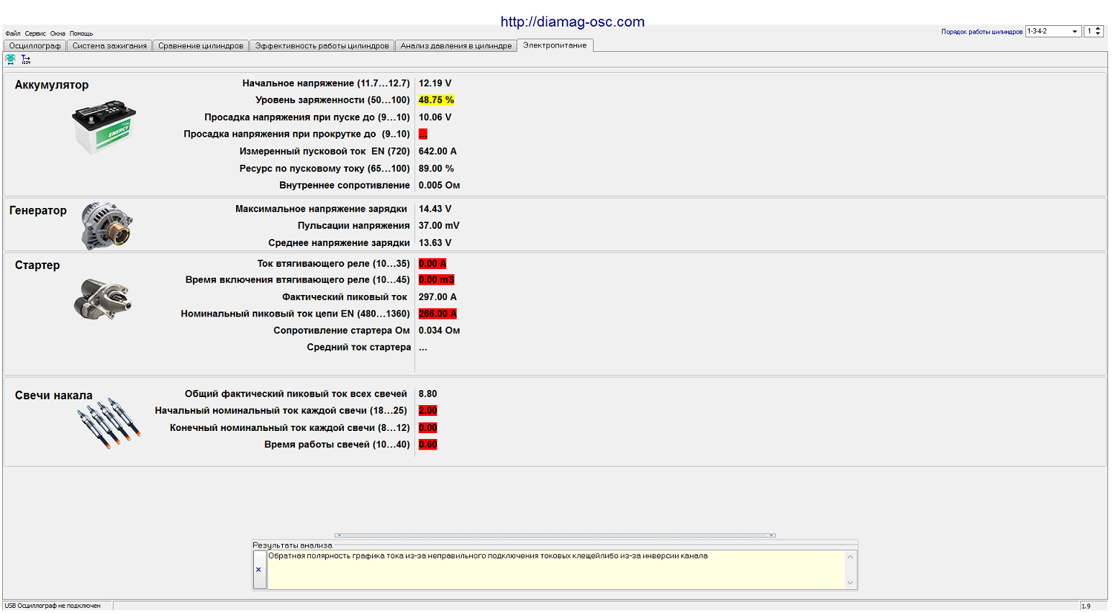The width and height of the screenshot is (1116, 613).
Task: Click the Аккумулятор section heading
Action: pyautogui.click(x=52, y=85)
